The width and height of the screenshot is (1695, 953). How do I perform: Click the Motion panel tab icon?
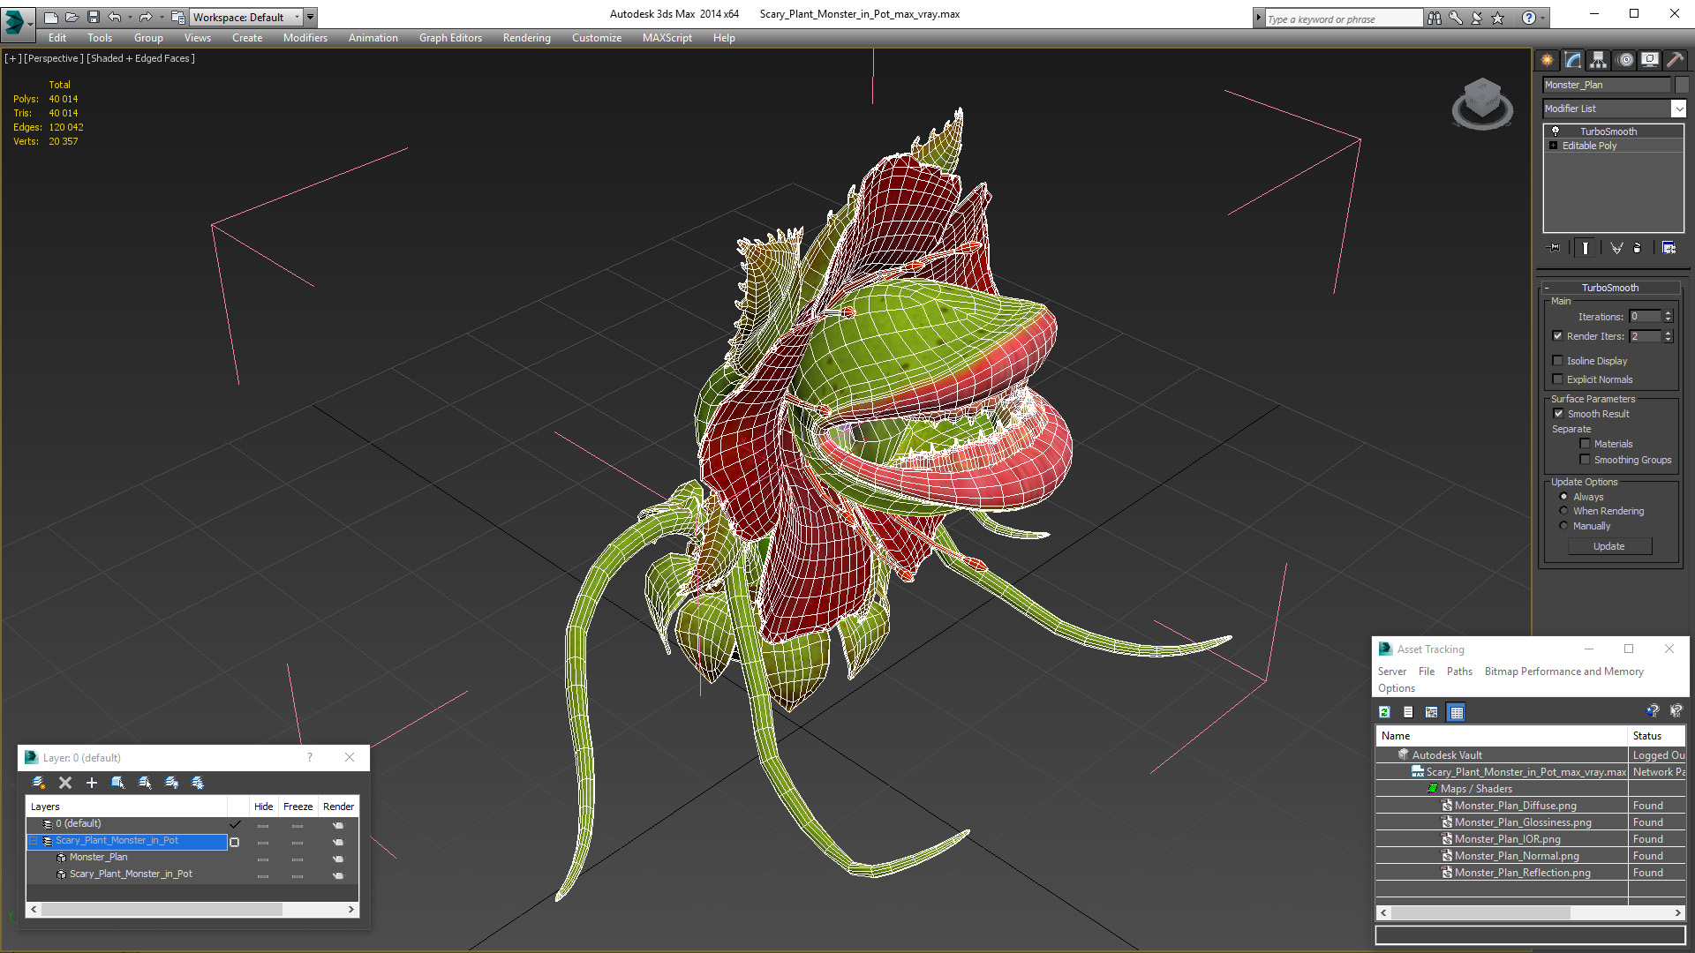pos(1625,60)
